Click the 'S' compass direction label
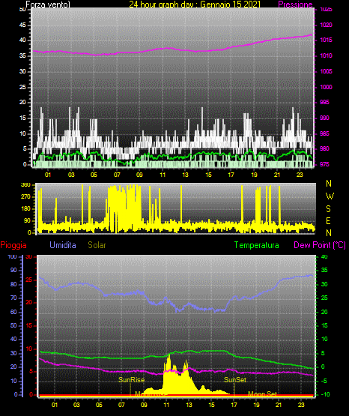This screenshot has width=349, height=416. point(328,209)
